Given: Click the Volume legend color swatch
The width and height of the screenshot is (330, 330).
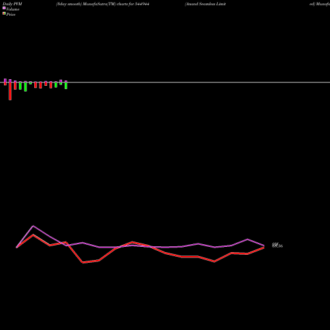Looking at the screenshot, I should coord(4,8).
